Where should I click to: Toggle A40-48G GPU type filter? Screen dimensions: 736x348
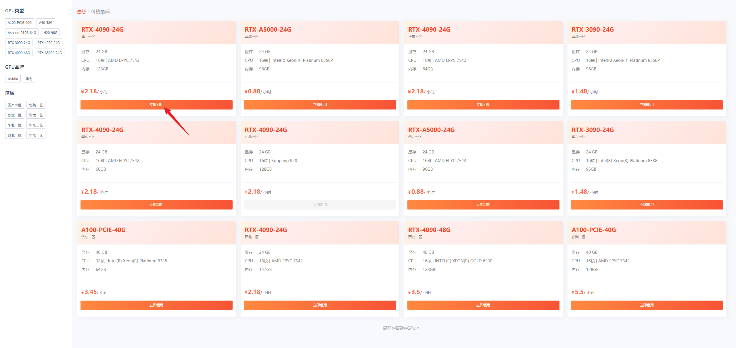pos(46,22)
